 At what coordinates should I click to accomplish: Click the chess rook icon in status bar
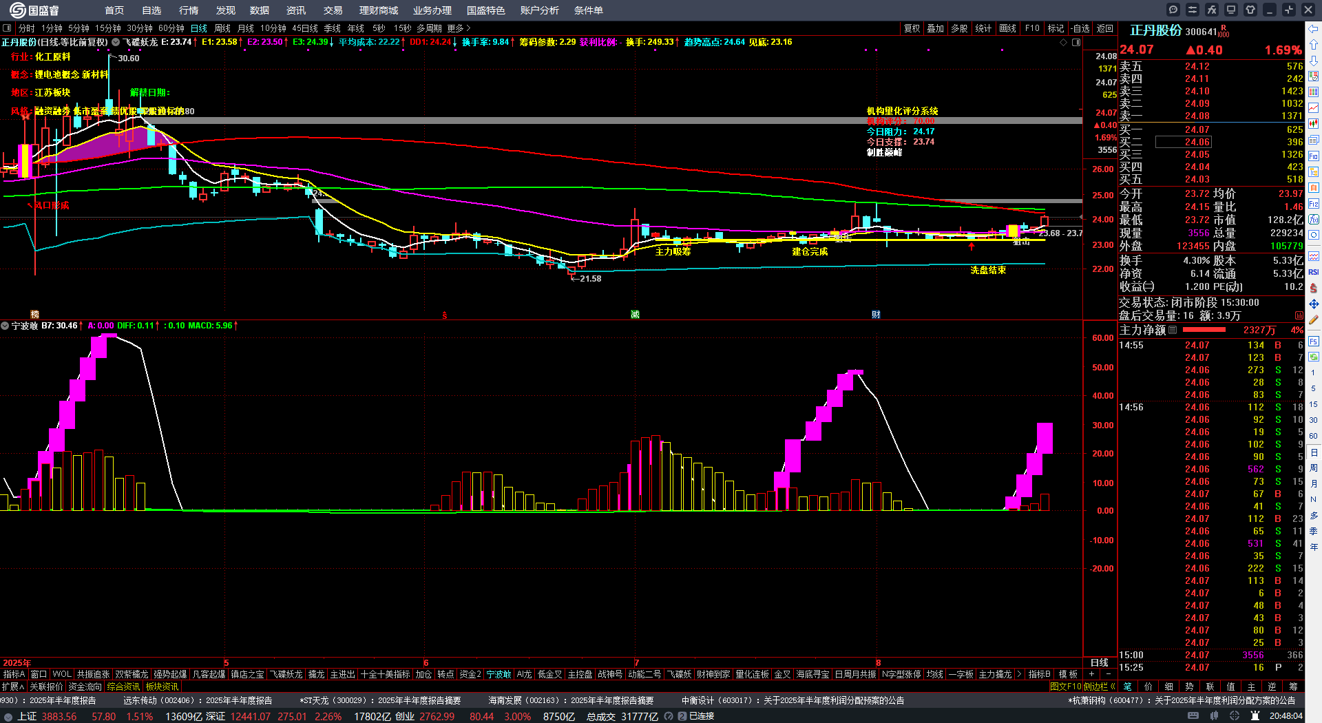tap(1255, 716)
